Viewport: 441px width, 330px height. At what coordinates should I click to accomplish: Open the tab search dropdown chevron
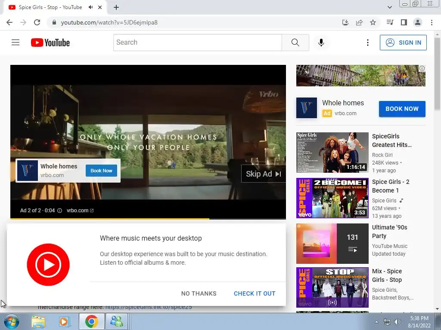[389, 7]
